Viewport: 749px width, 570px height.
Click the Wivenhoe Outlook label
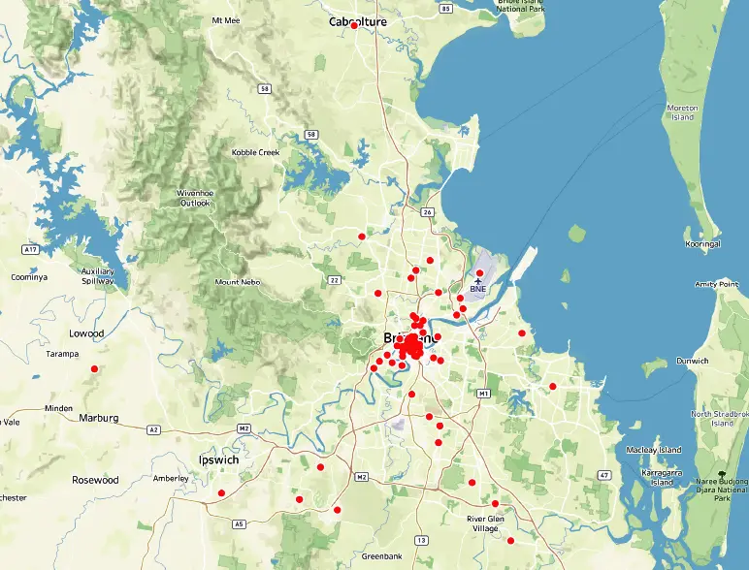[194, 198]
